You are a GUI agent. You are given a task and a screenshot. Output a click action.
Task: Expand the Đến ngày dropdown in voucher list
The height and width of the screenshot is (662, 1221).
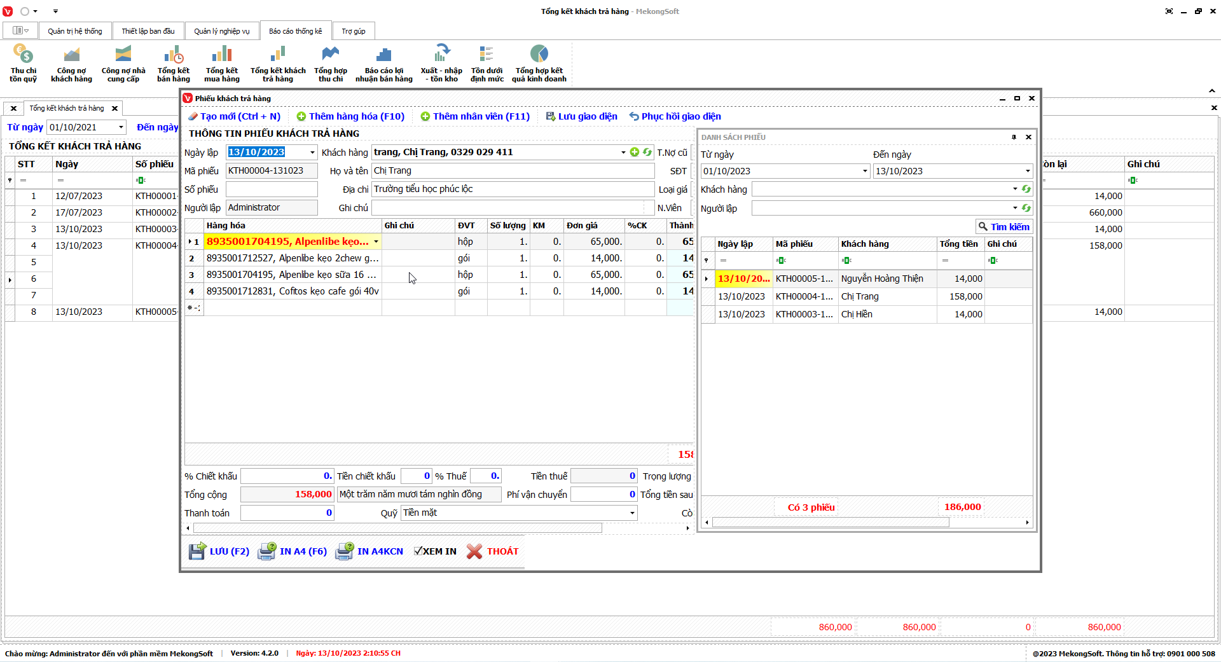[1027, 171]
